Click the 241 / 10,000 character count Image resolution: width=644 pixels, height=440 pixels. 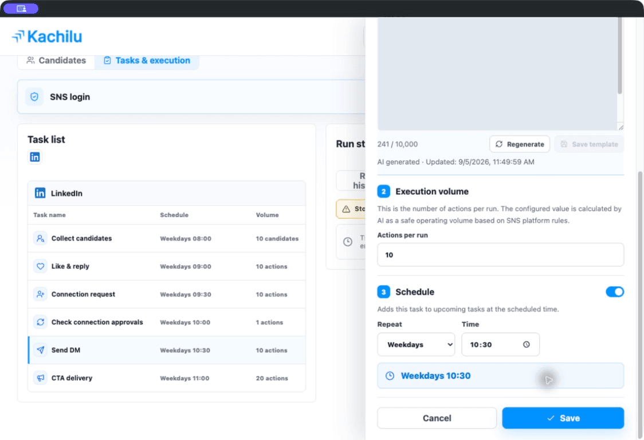(x=398, y=144)
